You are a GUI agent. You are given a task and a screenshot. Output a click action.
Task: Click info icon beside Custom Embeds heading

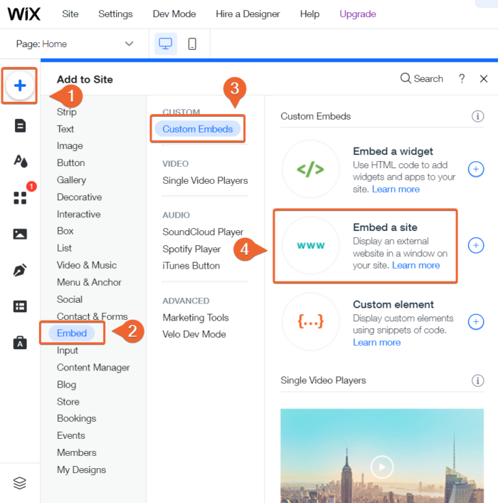pyautogui.click(x=477, y=116)
